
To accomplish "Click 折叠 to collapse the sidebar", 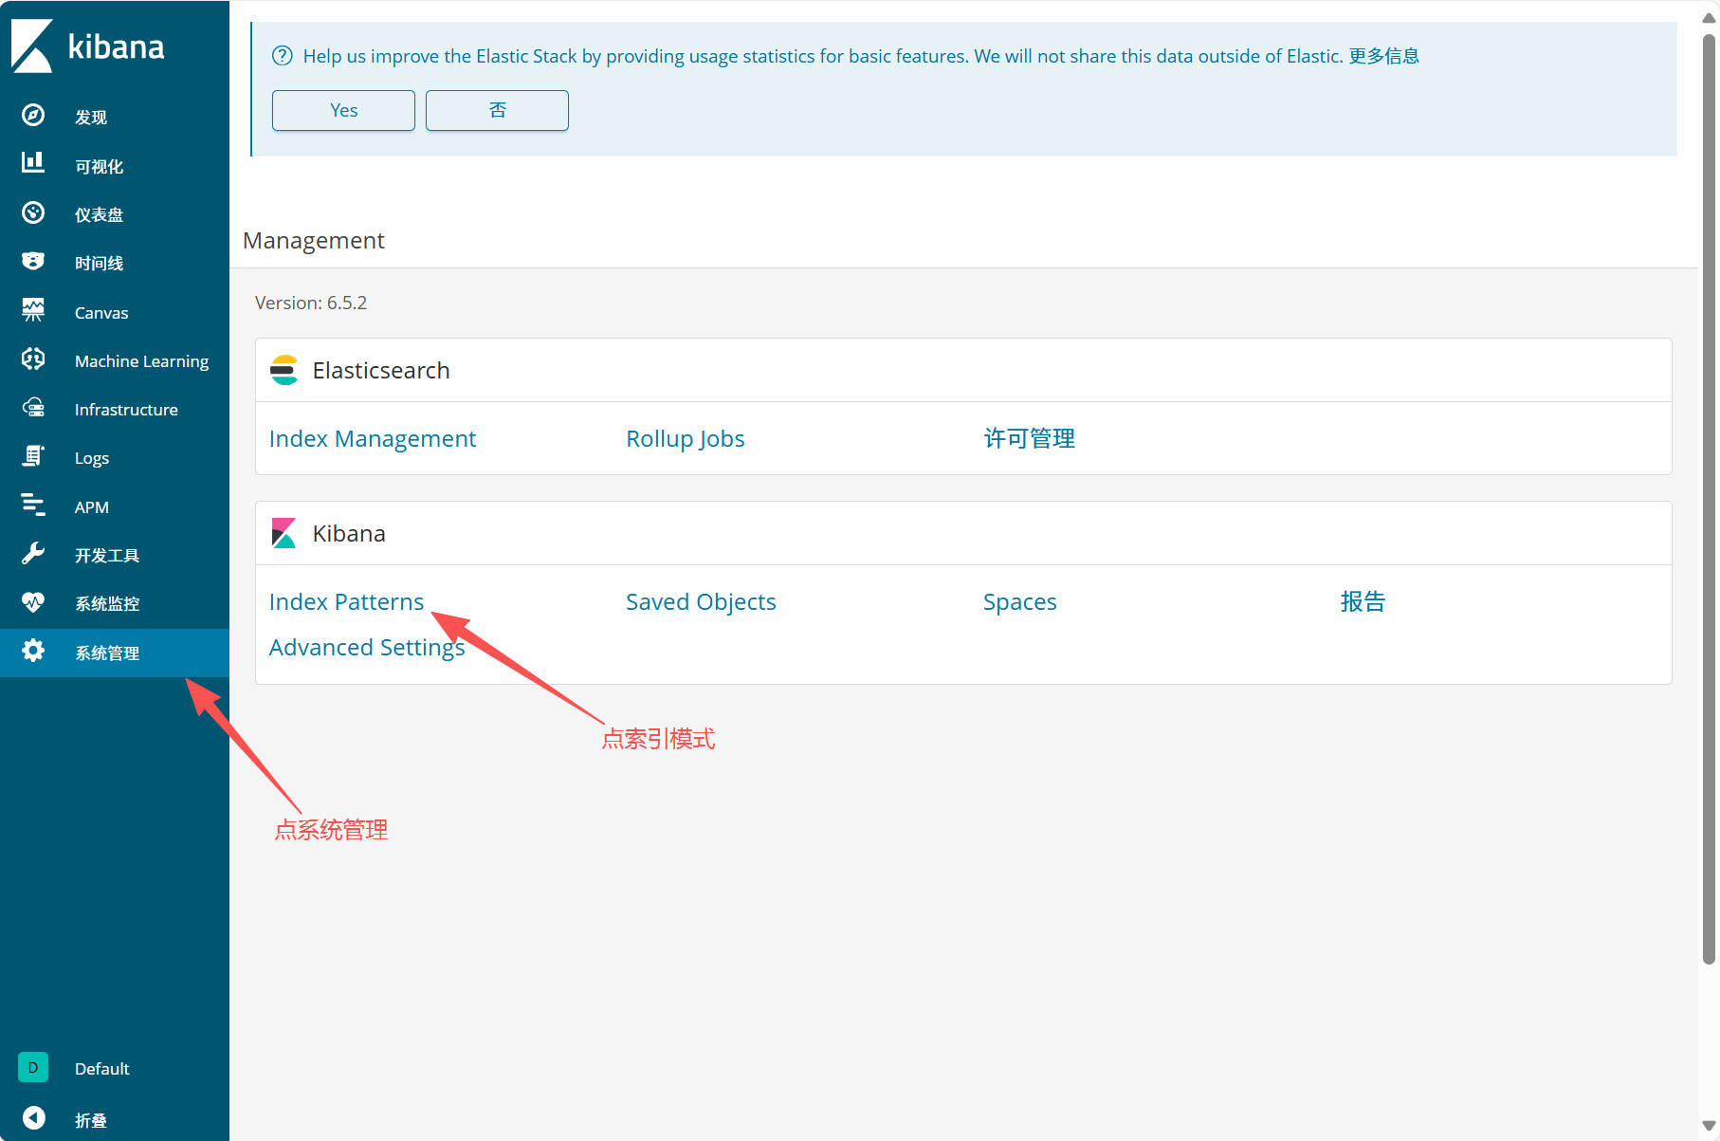I will click(x=91, y=1121).
